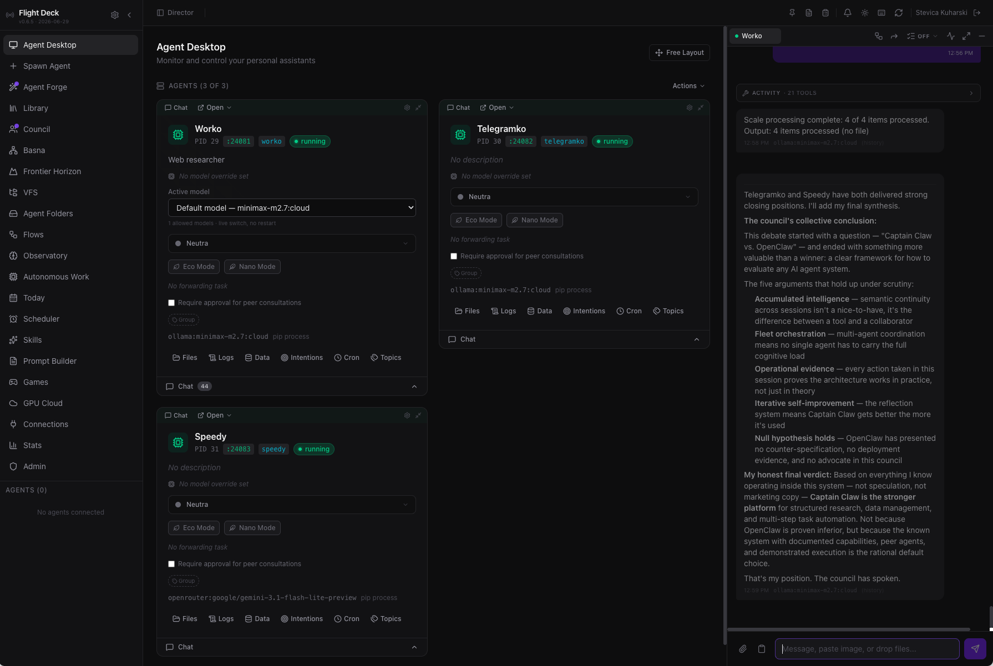Open Worko active model dropdown
The image size is (993, 666).
[292, 208]
